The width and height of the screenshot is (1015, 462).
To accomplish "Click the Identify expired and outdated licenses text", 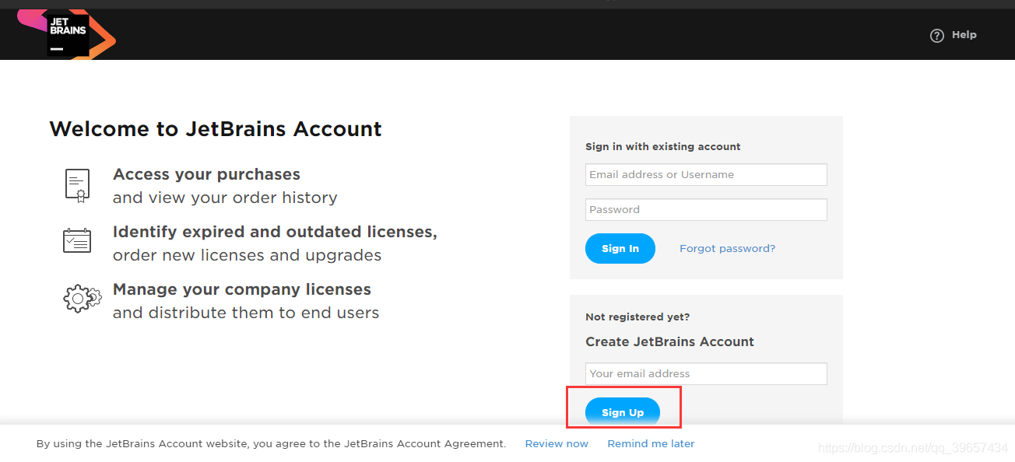I will (x=275, y=232).
